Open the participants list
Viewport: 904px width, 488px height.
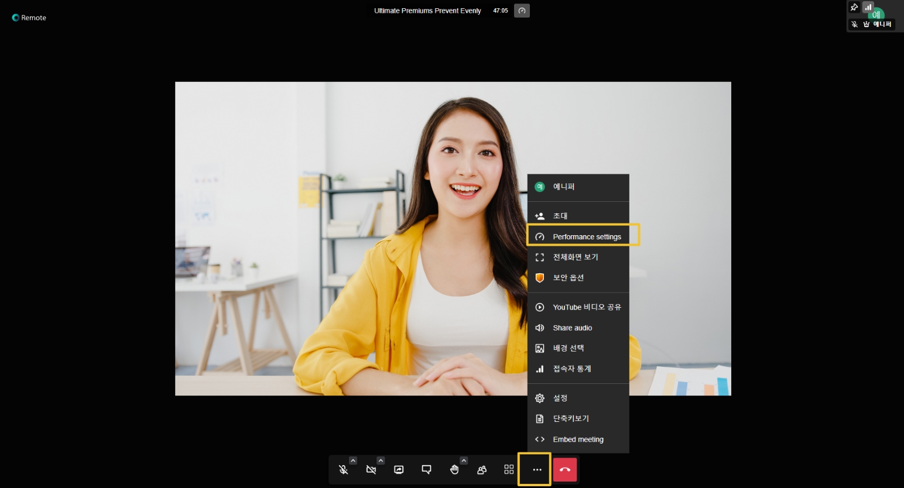(482, 470)
